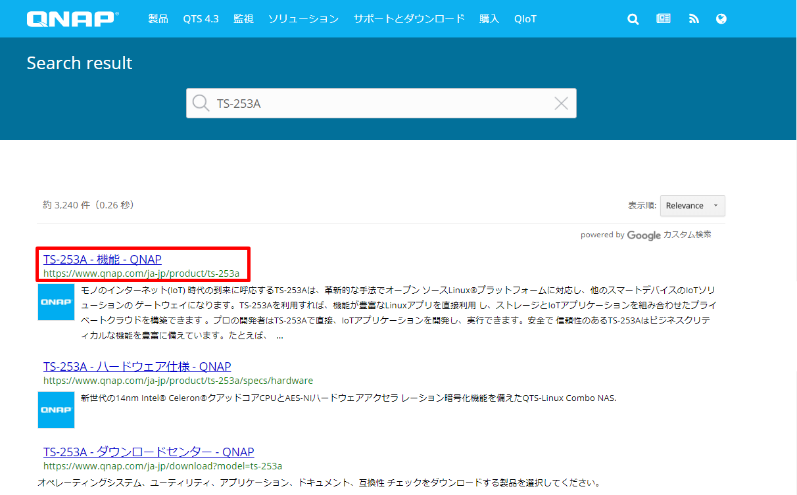Open the globe language selector icon

[x=721, y=19]
